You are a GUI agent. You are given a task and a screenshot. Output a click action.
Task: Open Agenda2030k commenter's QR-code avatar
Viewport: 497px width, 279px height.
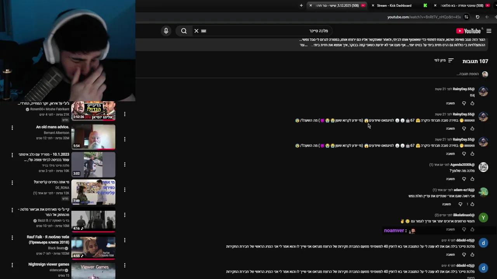click(483, 167)
